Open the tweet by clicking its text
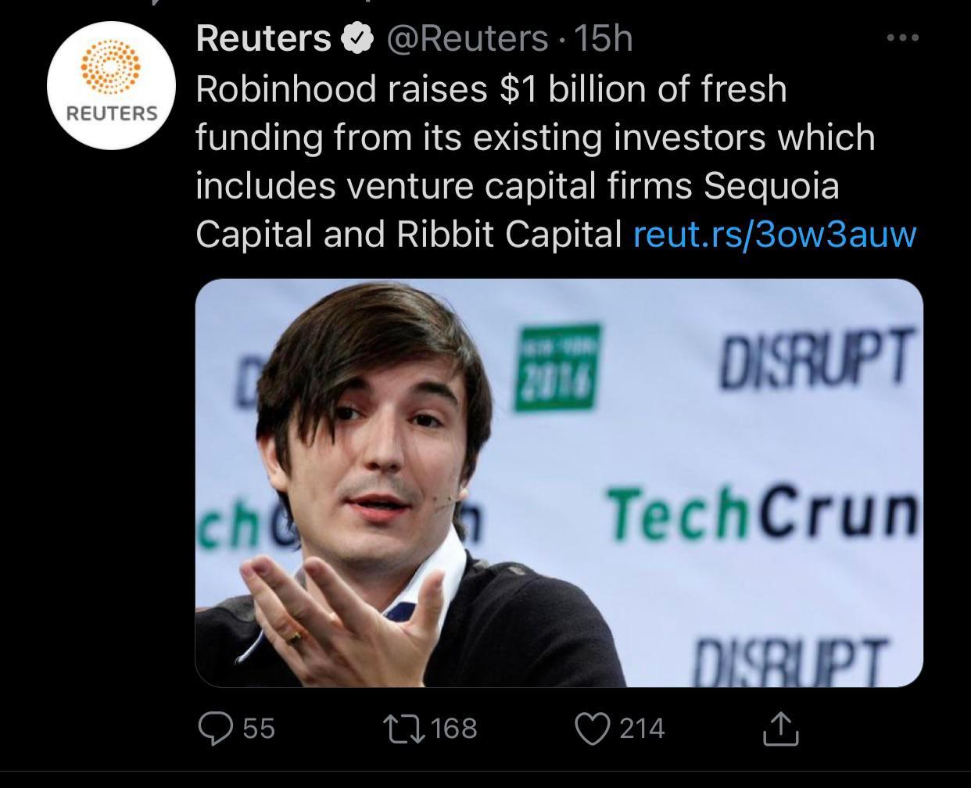This screenshot has width=971, height=788. coord(532,137)
